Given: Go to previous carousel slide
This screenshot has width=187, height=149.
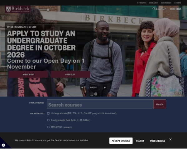Looking at the screenshot, I should coord(82,88).
